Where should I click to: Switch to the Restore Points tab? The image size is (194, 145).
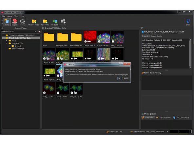pos(156,36)
